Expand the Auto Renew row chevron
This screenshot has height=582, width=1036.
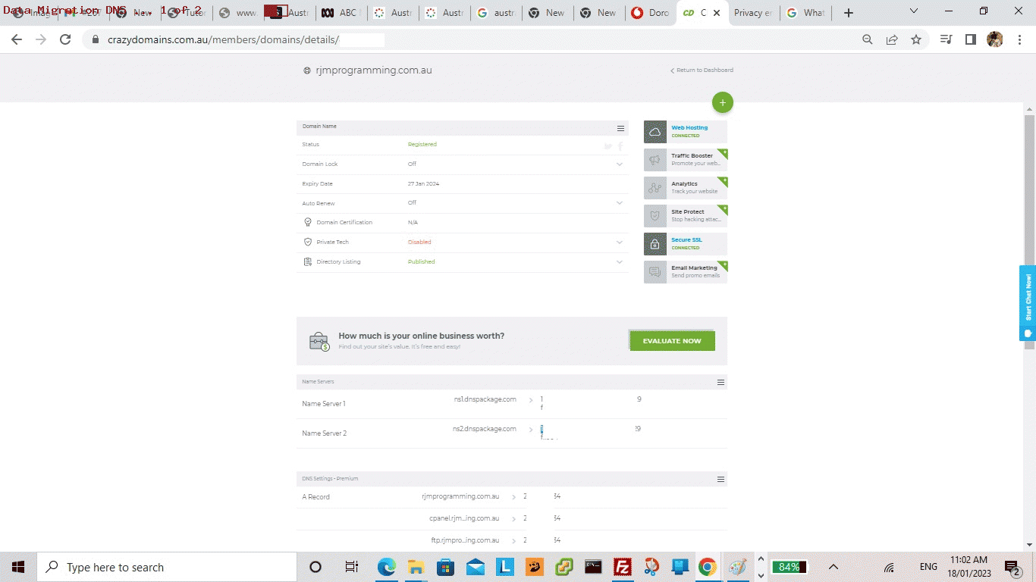coord(620,203)
